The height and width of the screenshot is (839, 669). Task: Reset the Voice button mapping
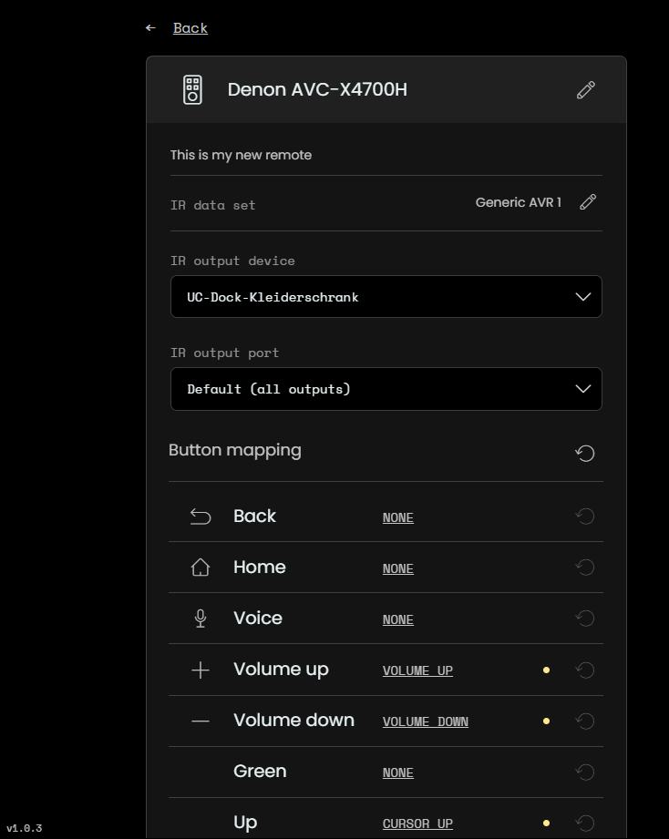point(585,618)
